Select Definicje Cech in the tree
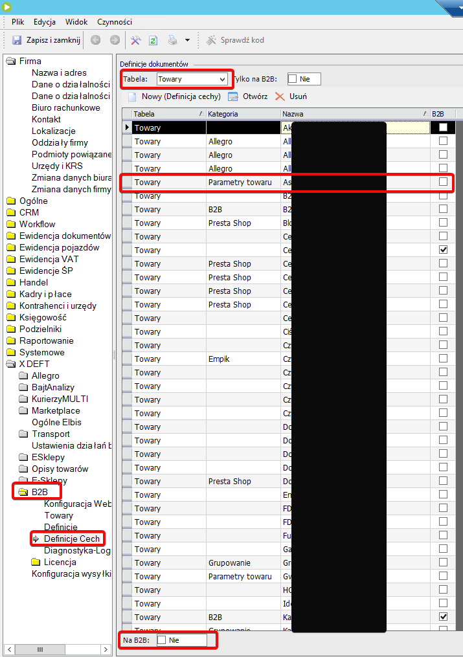Image resolution: width=463 pixels, height=657 pixels. 71,539
